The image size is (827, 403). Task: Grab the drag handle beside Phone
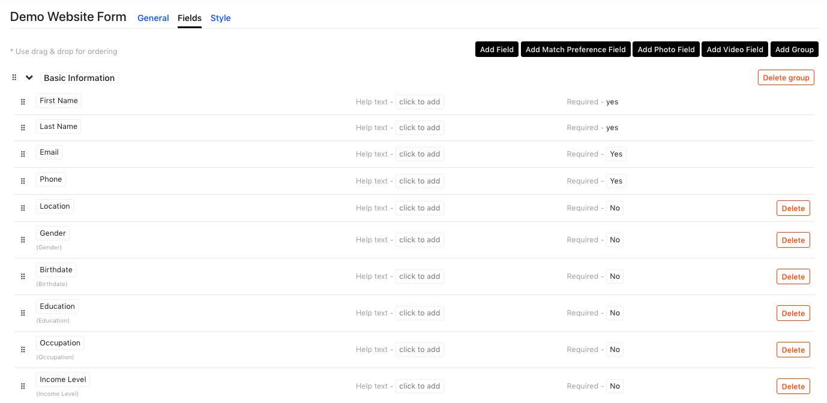23,181
